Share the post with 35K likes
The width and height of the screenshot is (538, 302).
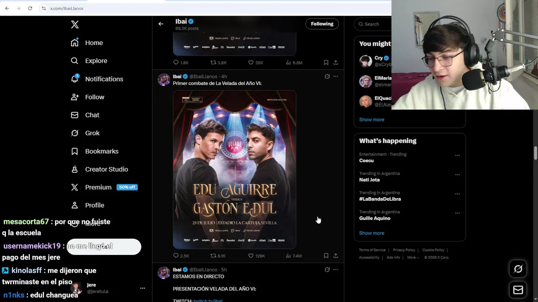coord(335,62)
